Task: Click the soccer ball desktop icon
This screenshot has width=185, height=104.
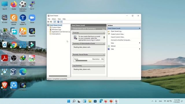Action: point(23,6)
